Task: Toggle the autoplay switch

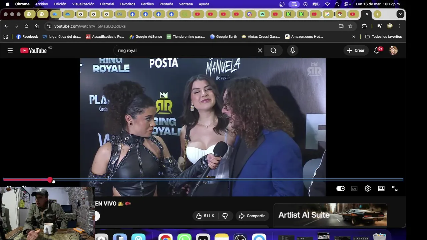Action: pos(341,189)
